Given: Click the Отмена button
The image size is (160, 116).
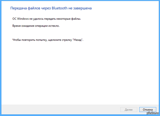Looking at the screenshot, I should [147, 109].
